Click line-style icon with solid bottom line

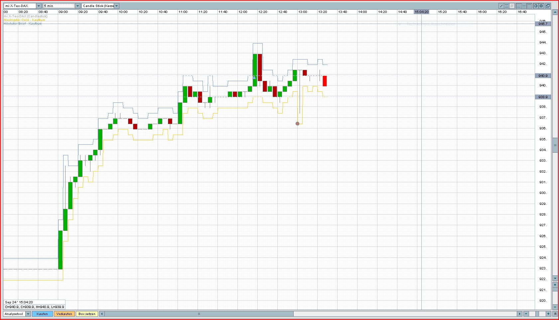click(x=518, y=6)
